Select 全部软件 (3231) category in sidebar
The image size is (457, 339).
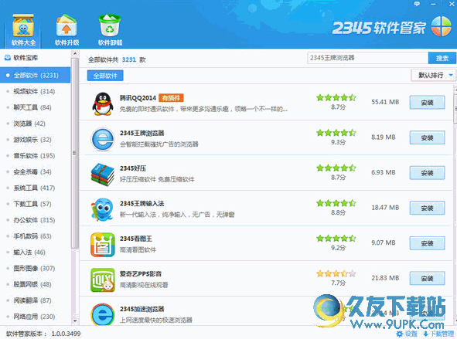pyautogui.click(x=36, y=75)
